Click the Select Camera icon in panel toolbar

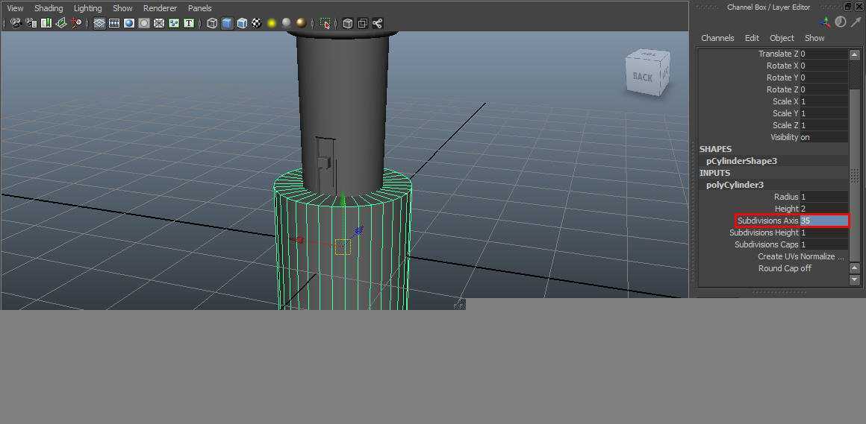click(x=16, y=23)
